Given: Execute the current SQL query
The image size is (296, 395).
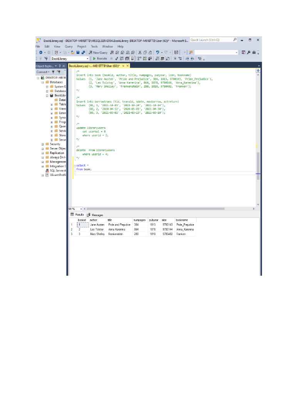Looking at the screenshot, I should tap(100, 59).
